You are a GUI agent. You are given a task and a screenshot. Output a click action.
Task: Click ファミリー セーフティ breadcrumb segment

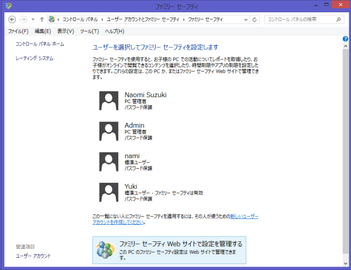click(205, 19)
